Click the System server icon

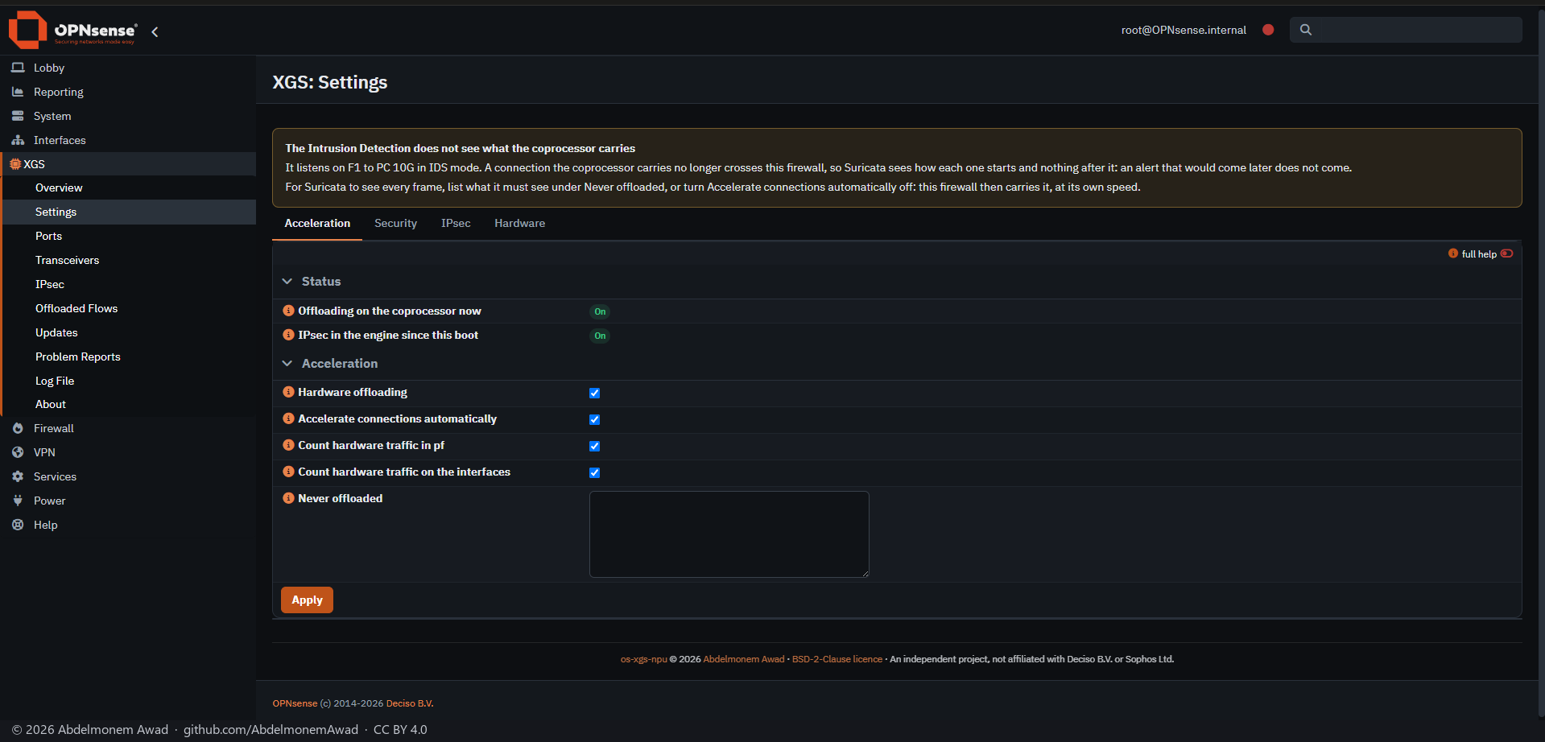(18, 116)
